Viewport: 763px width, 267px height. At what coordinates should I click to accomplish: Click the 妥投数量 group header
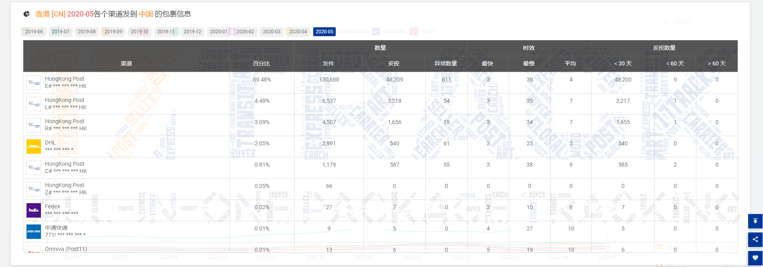point(664,48)
